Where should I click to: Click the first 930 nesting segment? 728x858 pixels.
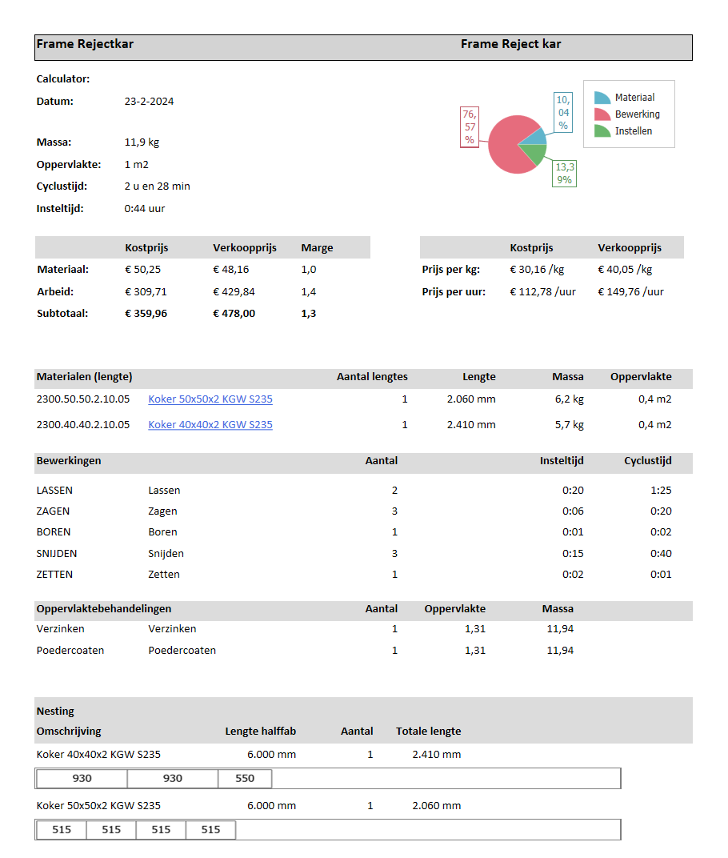[82, 779]
